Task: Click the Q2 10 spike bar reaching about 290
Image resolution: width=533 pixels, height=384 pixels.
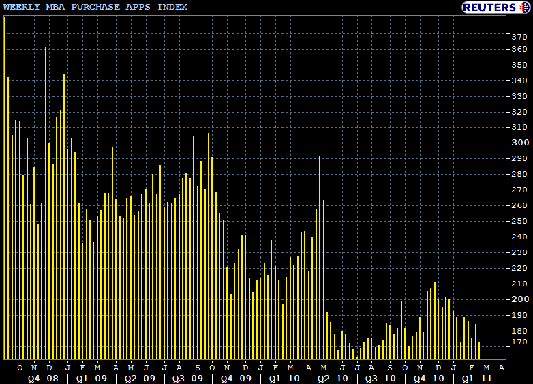Action: coord(320,259)
